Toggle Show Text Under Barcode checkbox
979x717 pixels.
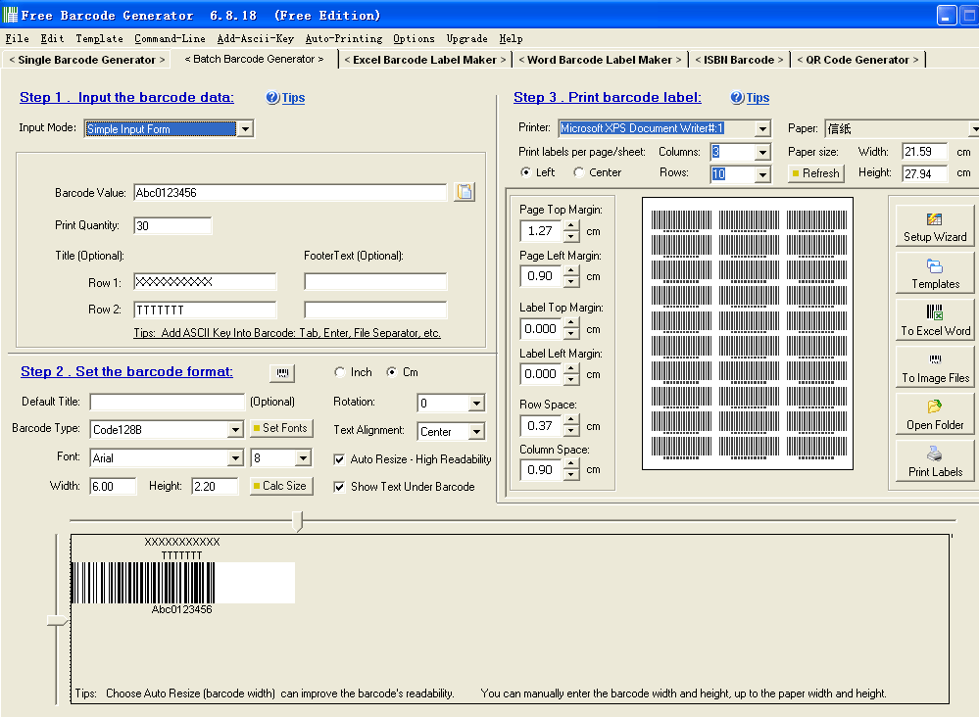340,487
